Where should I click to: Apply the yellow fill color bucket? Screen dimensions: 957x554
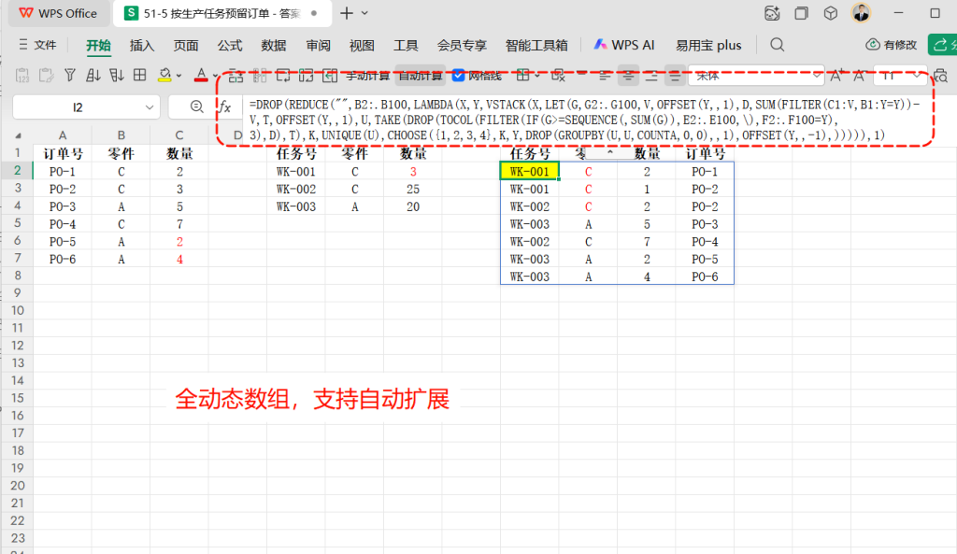click(x=164, y=75)
